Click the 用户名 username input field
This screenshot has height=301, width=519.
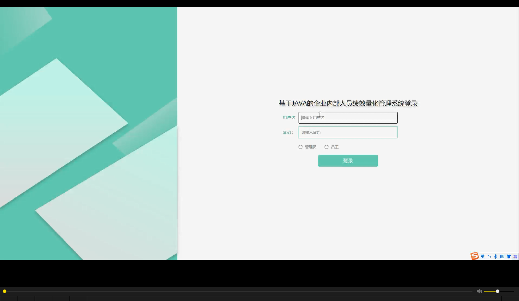point(348,117)
